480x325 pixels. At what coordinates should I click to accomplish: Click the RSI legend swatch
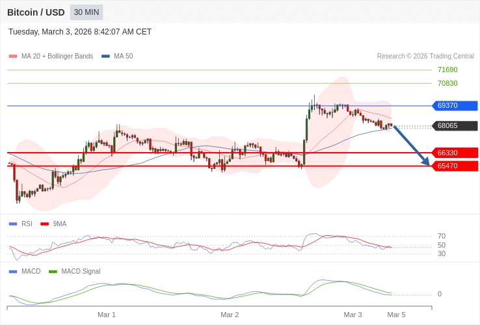pyautogui.click(x=13, y=224)
